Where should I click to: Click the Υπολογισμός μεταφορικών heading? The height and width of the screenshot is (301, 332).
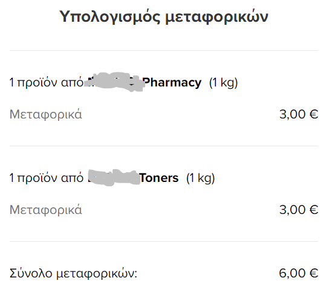[x=164, y=17]
